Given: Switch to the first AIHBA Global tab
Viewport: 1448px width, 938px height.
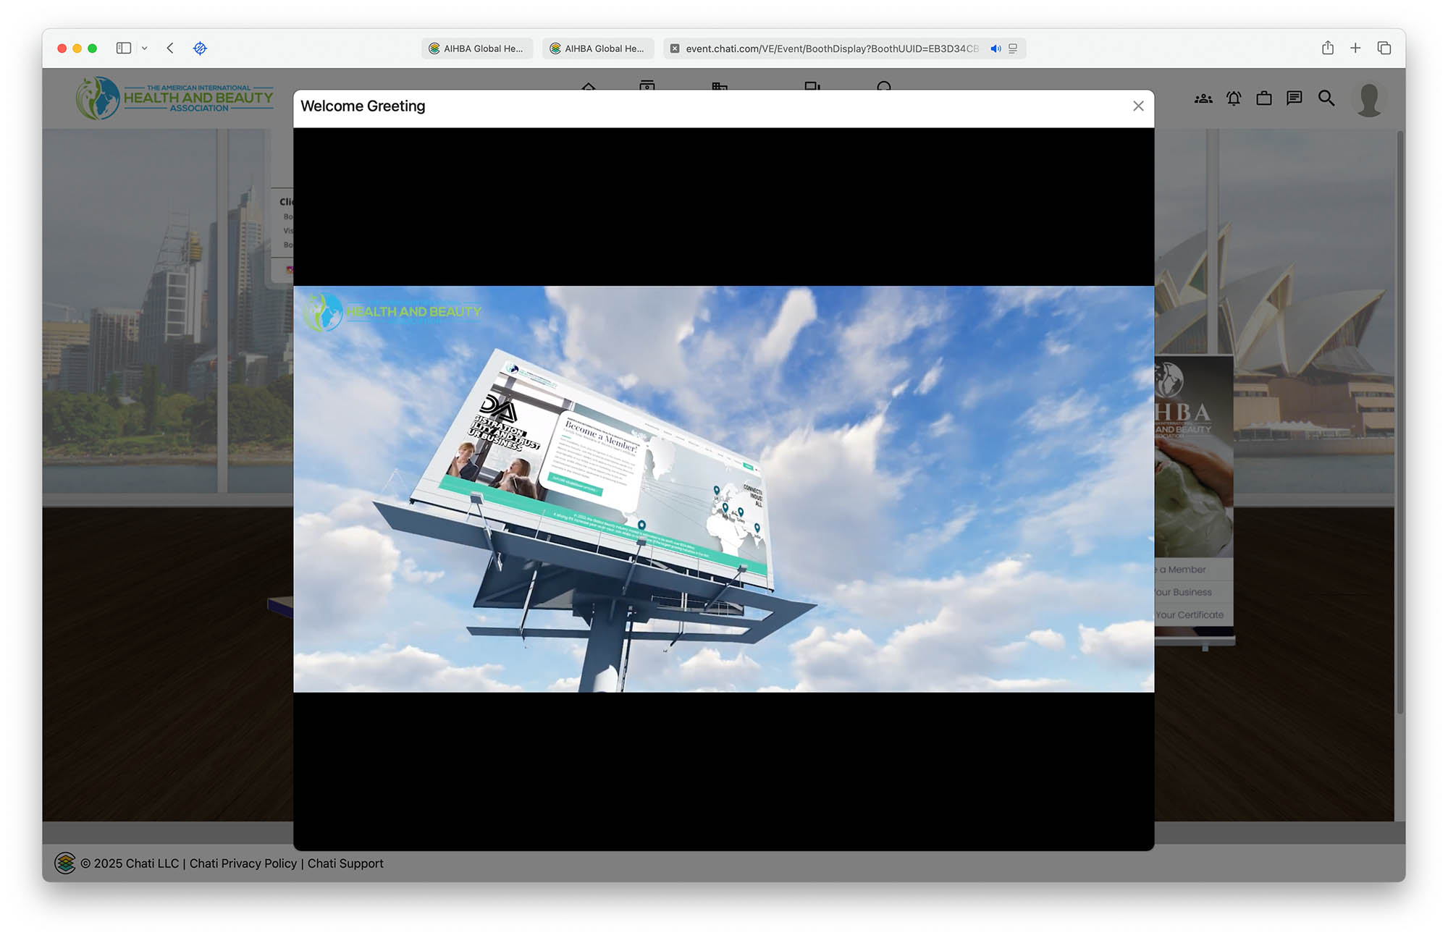Looking at the screenshot, I should pos(477,48).
